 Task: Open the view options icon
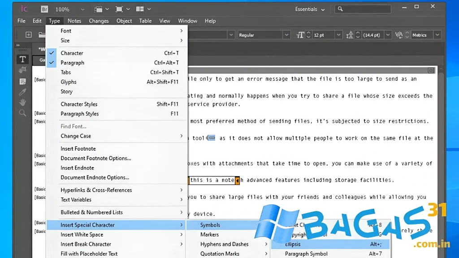pyautogui.click(x=98, y=9)
